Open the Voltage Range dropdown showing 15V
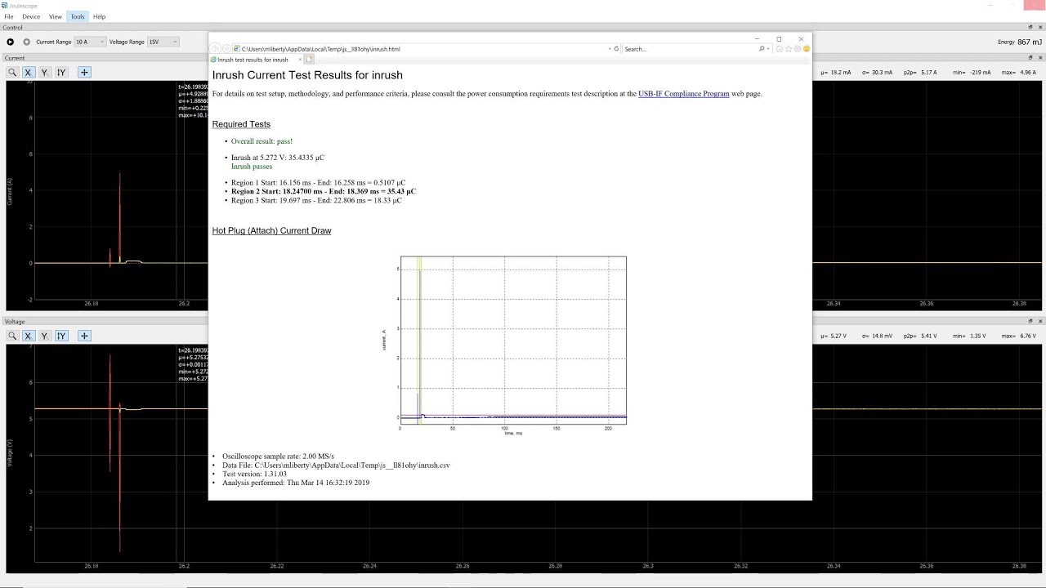Viewport: 1046px width, 588px height. 163,42
